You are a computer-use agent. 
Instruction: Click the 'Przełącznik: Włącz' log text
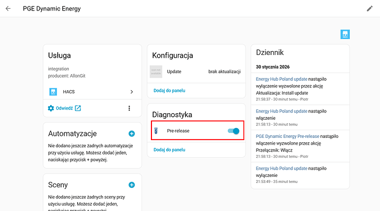(274, 151)
